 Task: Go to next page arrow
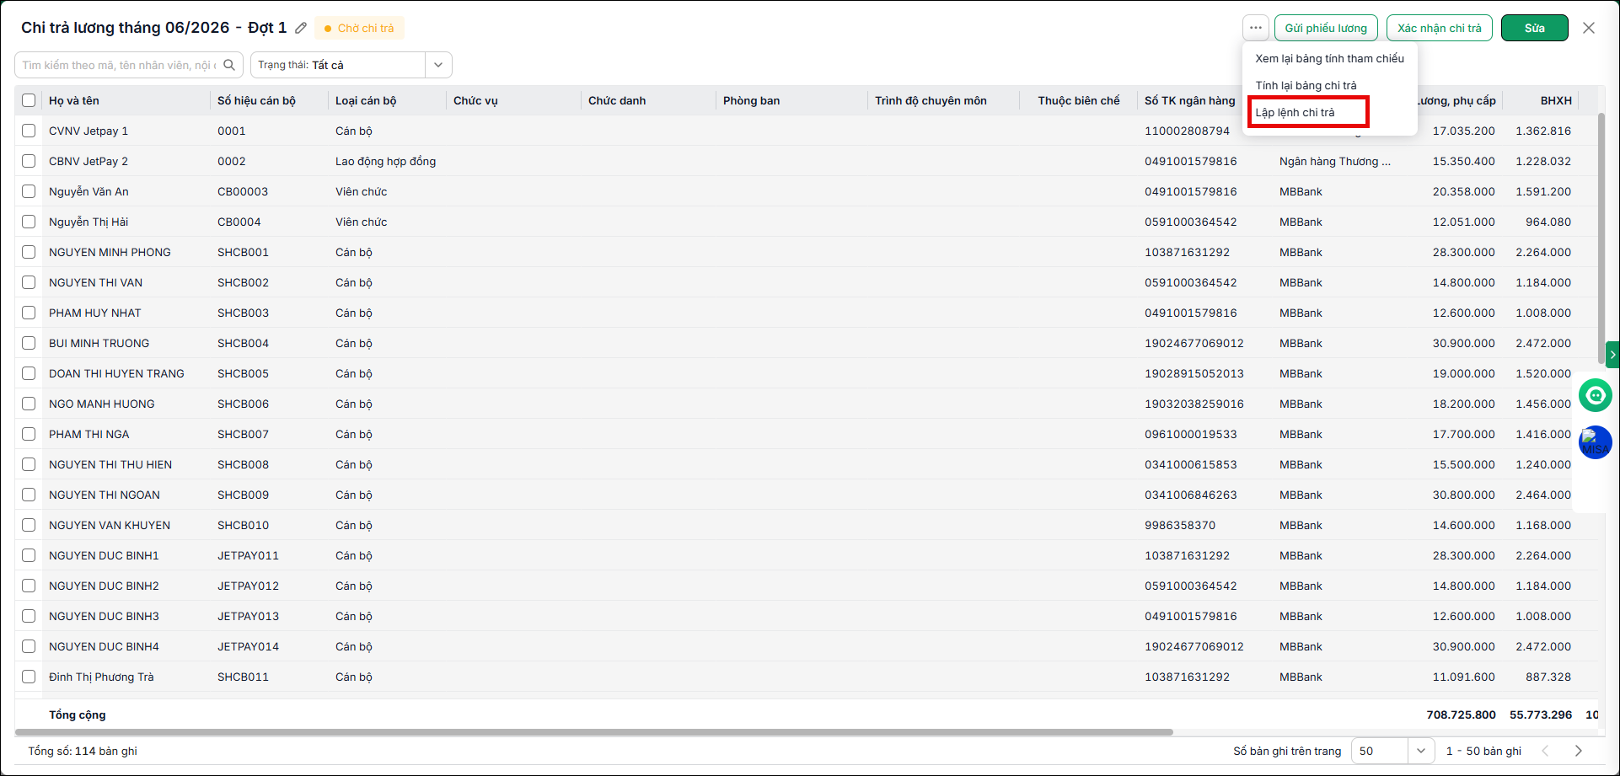click(1579, 751)
